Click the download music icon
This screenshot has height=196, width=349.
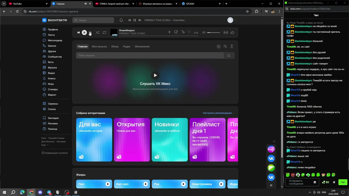(x=219, y=47)
